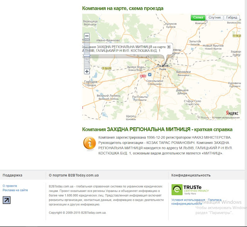Click the Давыдов label on map
The height and width of the screenshot is (227, 247).
pos(182,90)
